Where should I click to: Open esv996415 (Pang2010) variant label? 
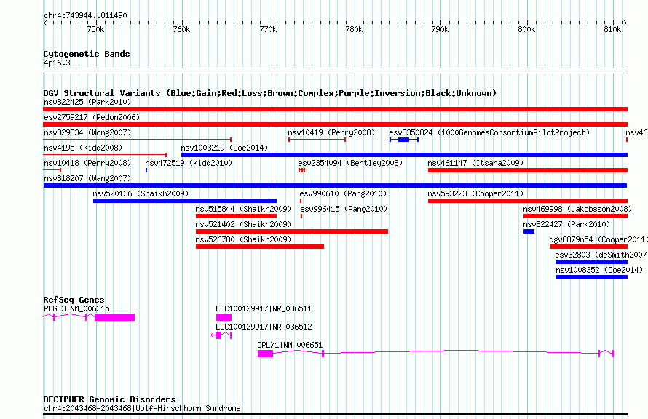click(344, 209)
